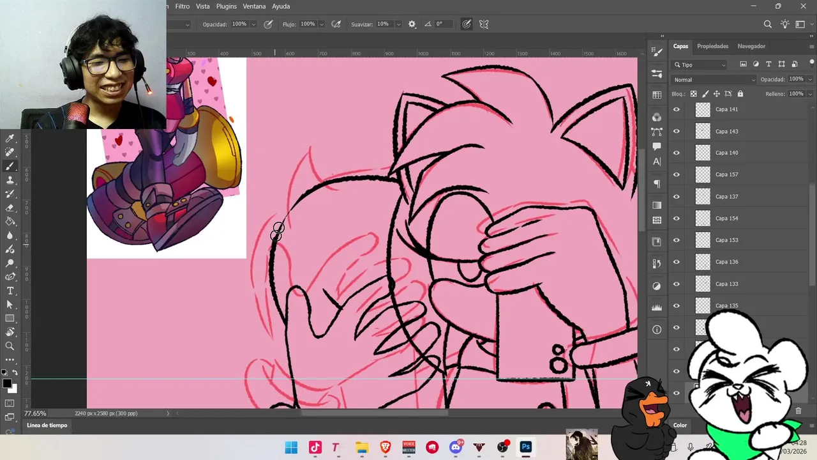Viewport: 817px width, 460px height.
Task: Lock layer position
Action: pyautogui.click(x=716, y=94)
